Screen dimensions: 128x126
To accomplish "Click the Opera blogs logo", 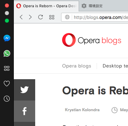I will (92, 40).
